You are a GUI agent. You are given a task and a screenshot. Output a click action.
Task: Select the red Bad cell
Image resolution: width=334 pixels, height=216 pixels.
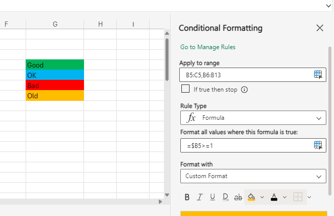point(55,85)
